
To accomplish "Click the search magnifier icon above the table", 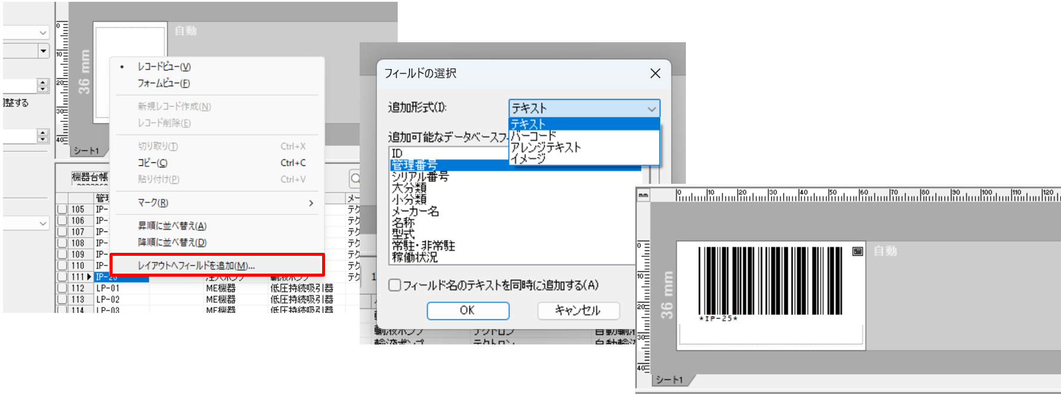I will tap(354, 178).
